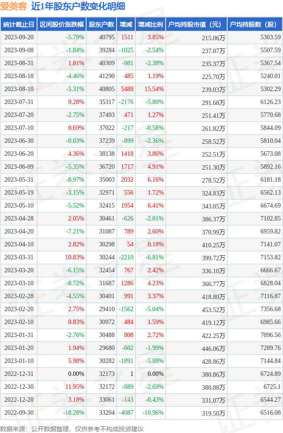Click shareholder count 40795
The height and width of the screenshot is (433, 283).
coord(107,37)
